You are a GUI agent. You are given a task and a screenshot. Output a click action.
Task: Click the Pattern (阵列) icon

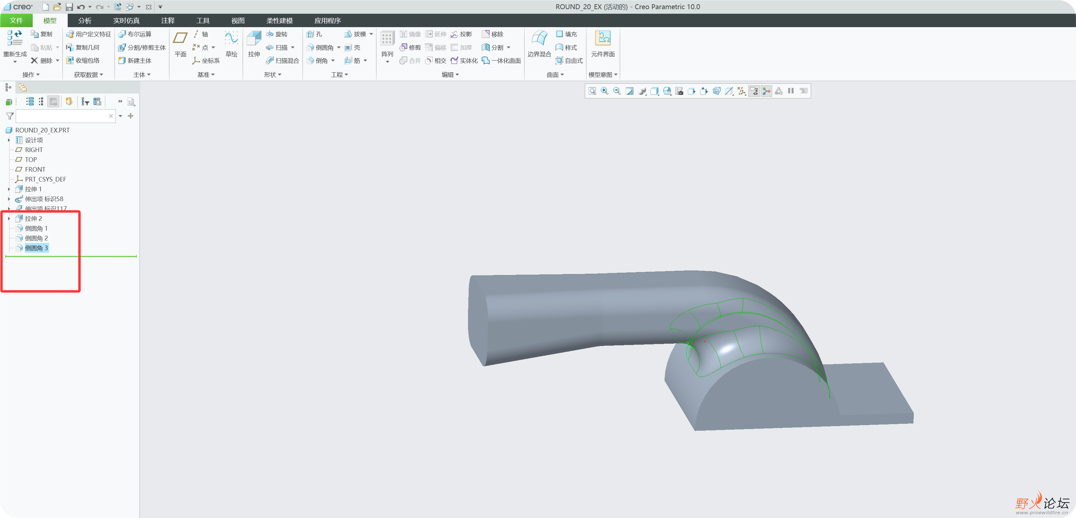(387, 44)
